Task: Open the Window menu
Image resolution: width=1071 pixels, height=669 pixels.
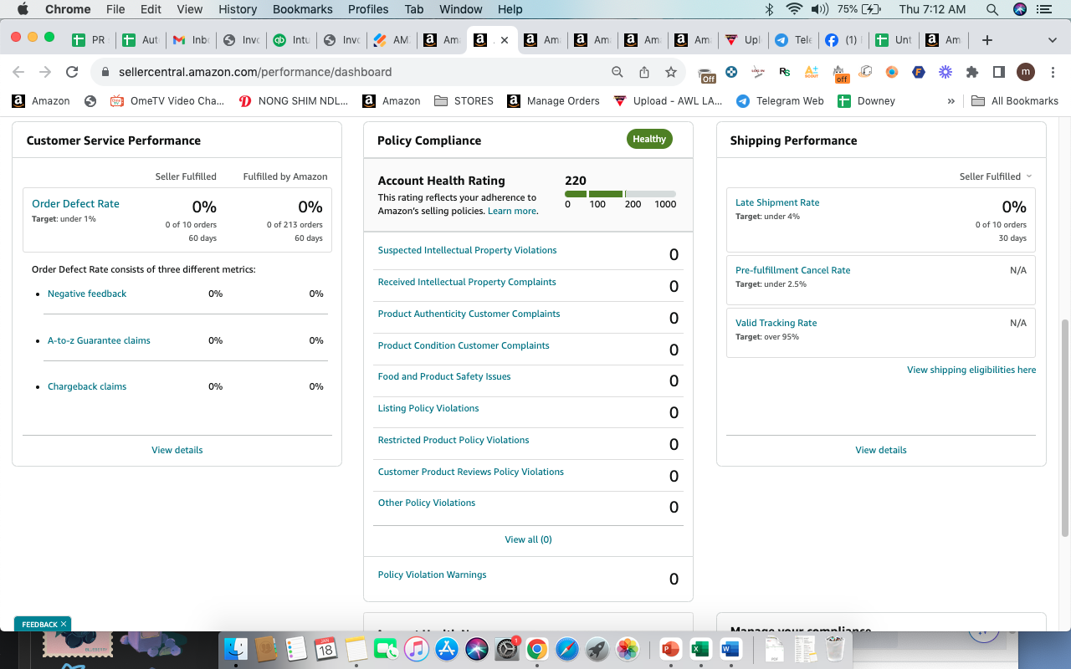Action: pos(460,9)
